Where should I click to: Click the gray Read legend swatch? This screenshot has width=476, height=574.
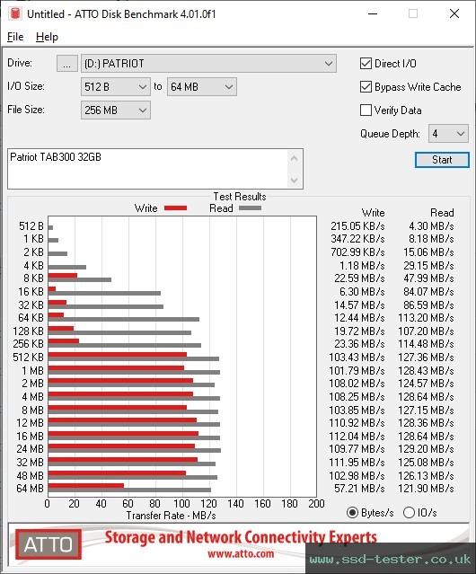(250, 208)
